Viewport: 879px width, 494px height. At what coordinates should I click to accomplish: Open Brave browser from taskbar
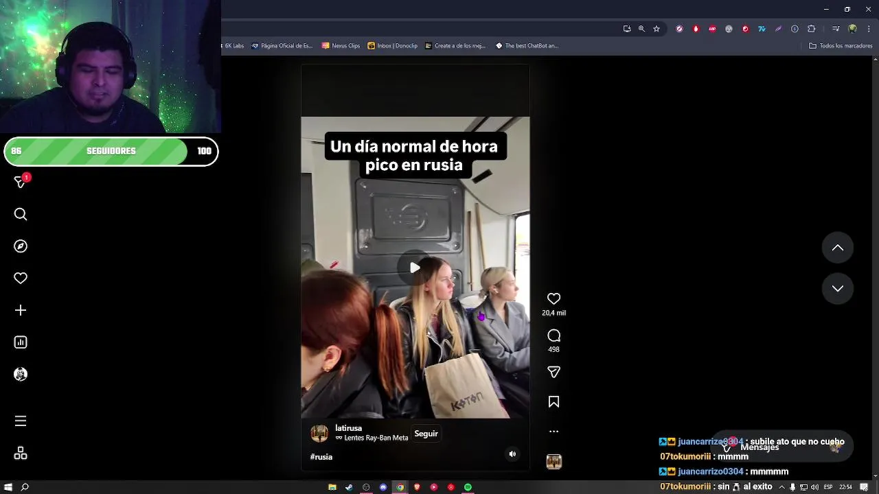coord(417,487)
